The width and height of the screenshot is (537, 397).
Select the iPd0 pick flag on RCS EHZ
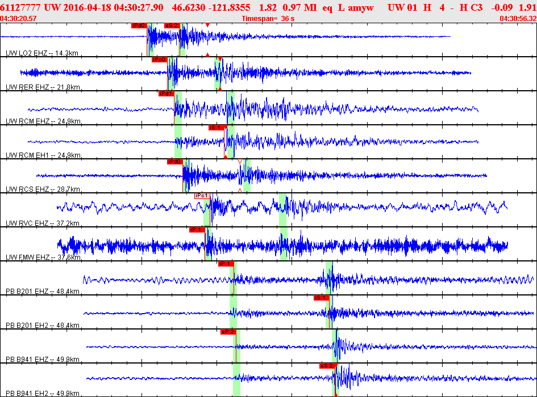pyautogui.click(x=174, y=162)
